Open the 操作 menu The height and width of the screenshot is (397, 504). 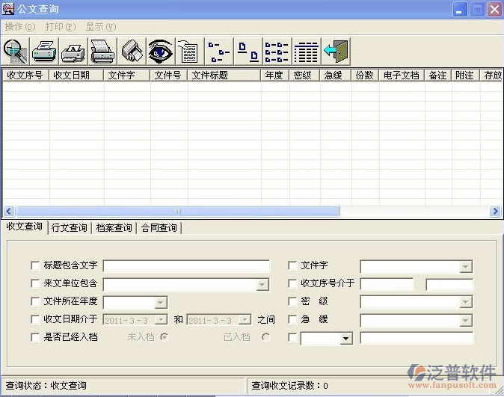coord(19,26)
